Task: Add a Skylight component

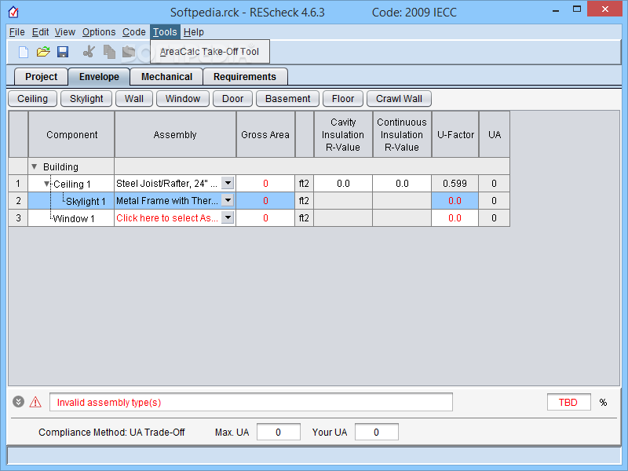Action: 86,99
